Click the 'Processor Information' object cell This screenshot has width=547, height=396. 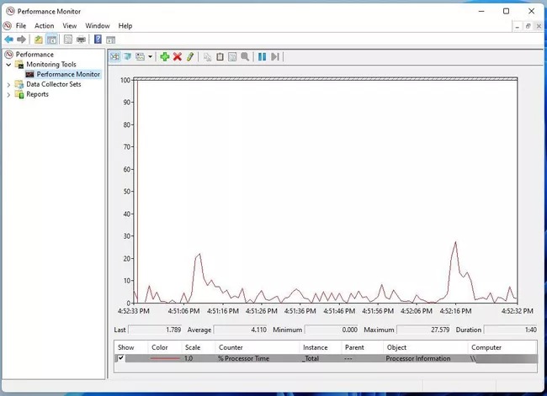point(418,358)
